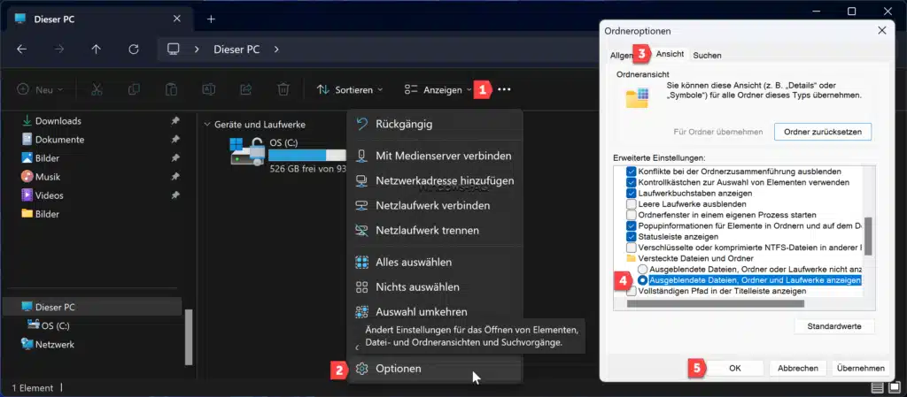Choose Alles auswählen

pos(434,262)
